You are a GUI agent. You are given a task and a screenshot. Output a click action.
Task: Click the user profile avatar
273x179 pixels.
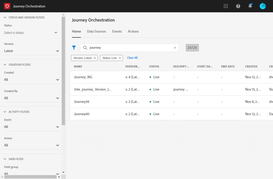click(262, 6)
